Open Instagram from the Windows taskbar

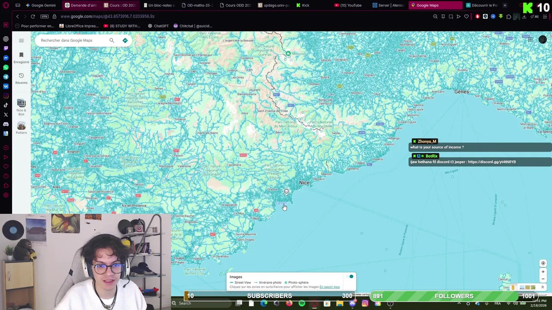click(365, 303)
